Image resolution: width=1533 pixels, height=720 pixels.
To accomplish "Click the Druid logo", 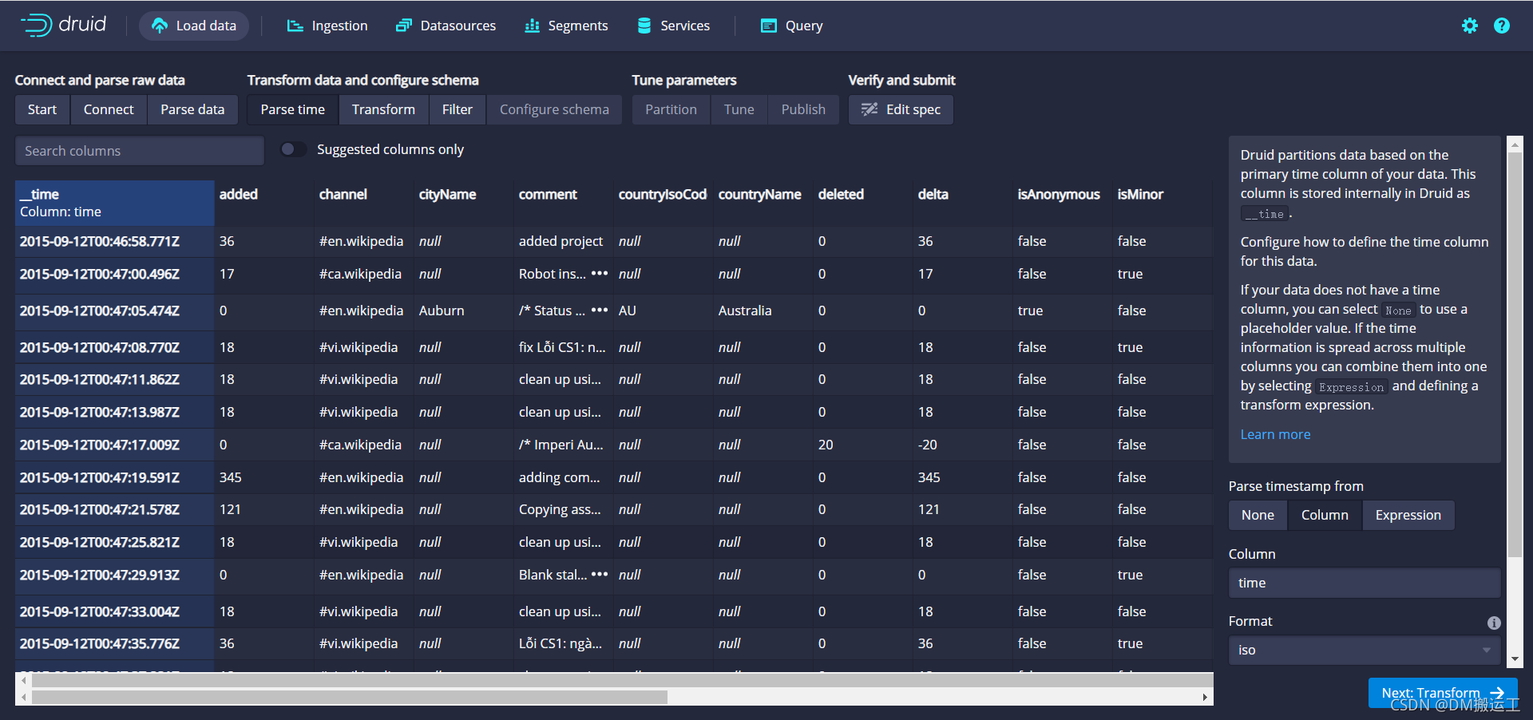I will tap(64, 25).
